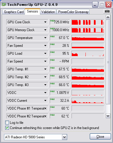Expand the GPU Temp. #1 dropdown

[27, 69]
